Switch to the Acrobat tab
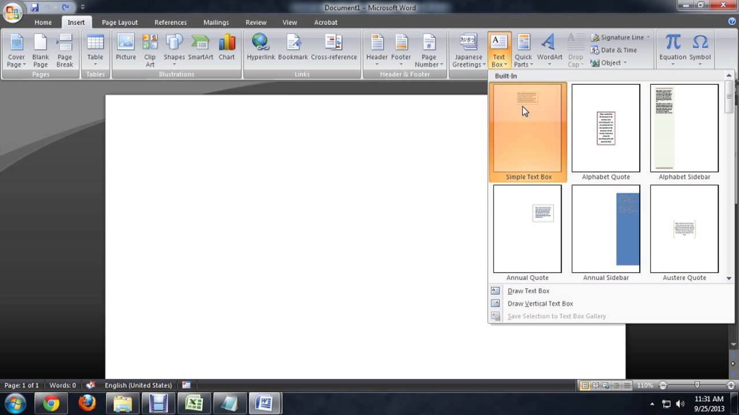The image size is (739, 415). (x=326, y=22)
